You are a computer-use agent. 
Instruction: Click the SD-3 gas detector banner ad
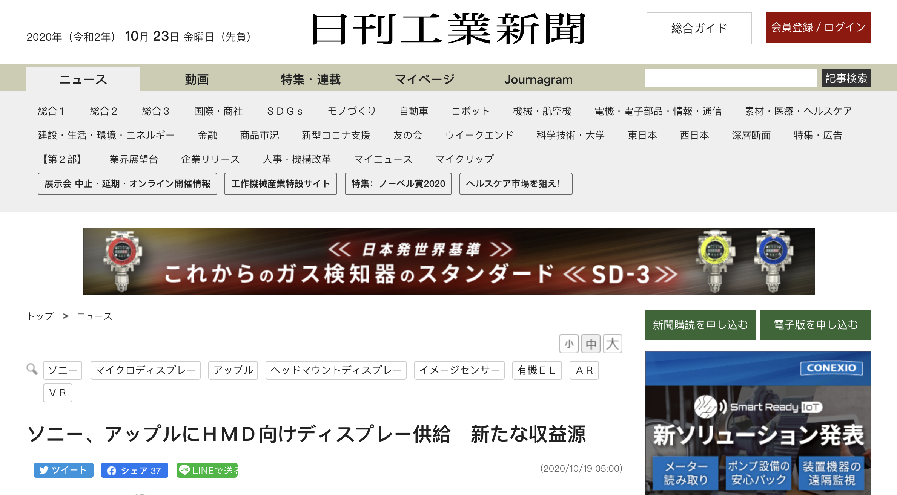tap(448, 261)
